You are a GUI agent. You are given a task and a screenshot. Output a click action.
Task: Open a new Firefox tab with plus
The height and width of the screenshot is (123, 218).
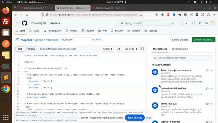[130, 8]
